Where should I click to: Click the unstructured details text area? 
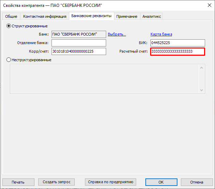pos(104,79)
